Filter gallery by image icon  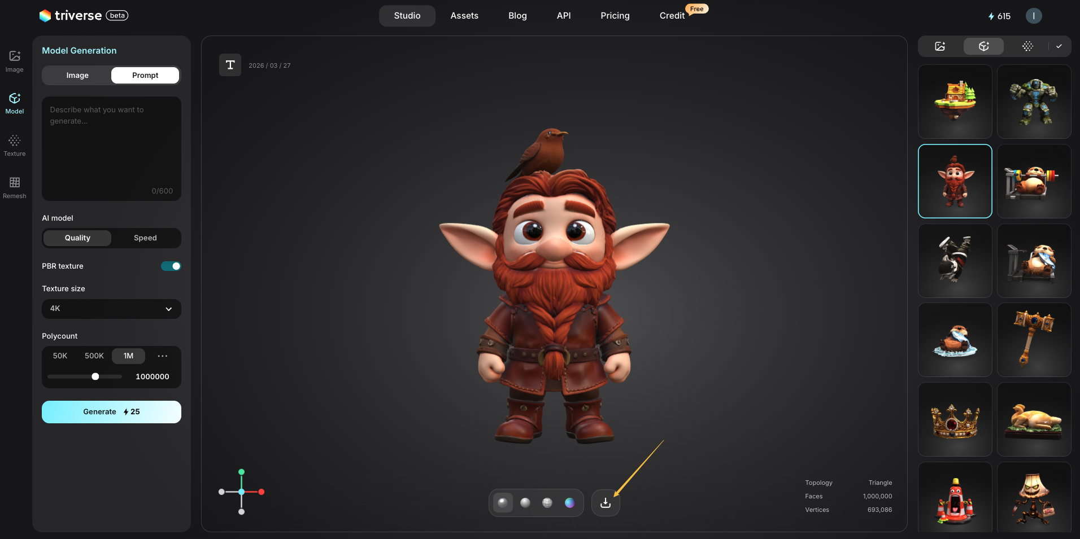pyautogui.click(x=940, y=46)
